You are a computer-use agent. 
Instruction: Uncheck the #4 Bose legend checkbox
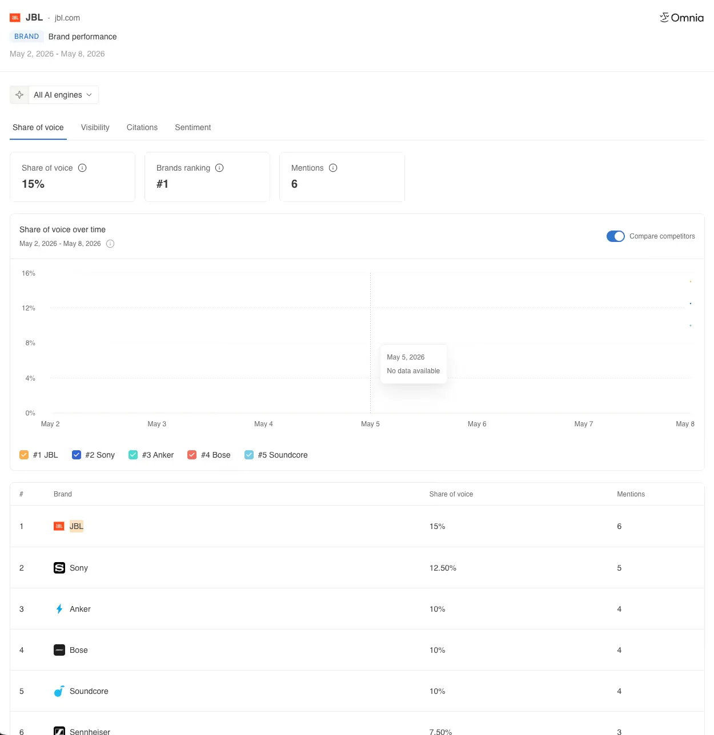tap(192, 455)
